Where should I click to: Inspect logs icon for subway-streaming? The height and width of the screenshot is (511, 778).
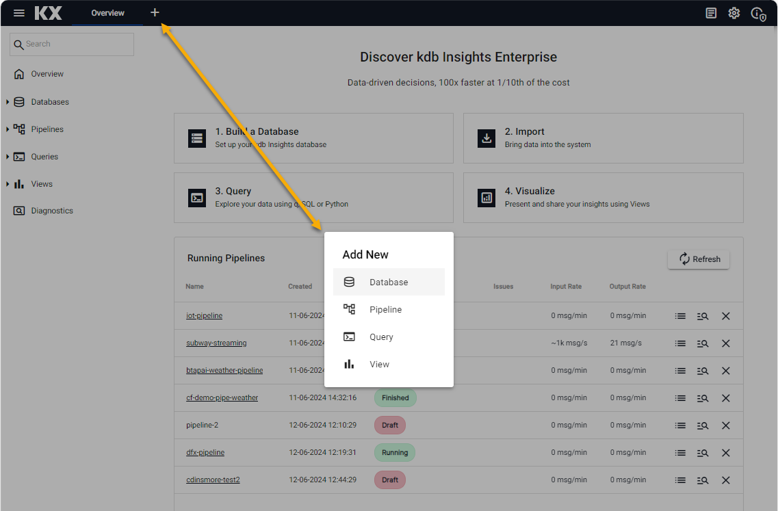pos(703,343)
